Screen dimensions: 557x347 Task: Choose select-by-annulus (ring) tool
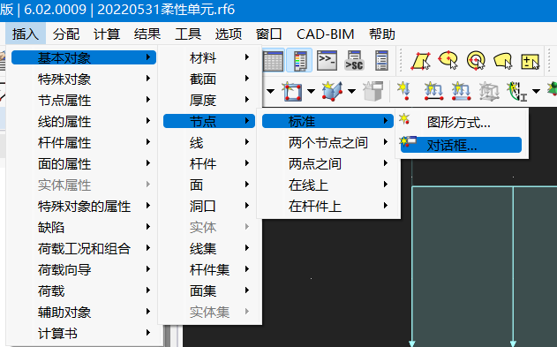476,61
